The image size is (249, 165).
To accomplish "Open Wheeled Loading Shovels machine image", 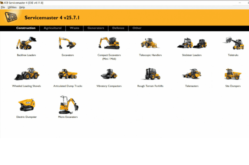I will (x=26, y=74).
